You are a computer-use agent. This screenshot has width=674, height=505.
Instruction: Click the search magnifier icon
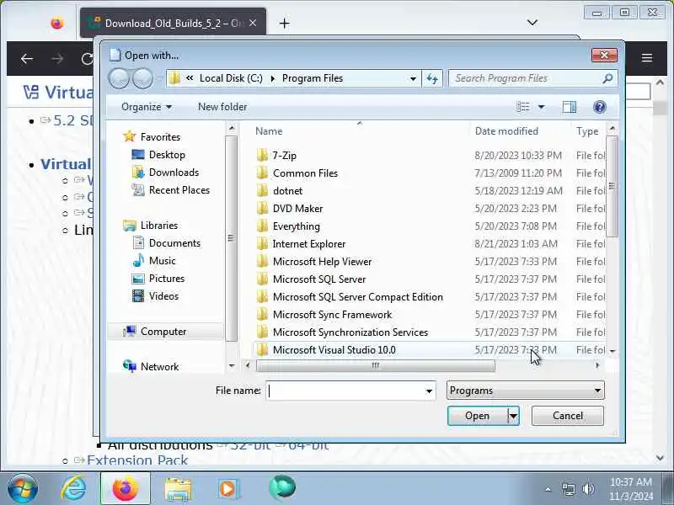pos(607,78)
